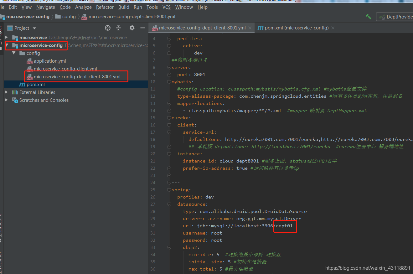Select microservice-config-dept-client-8001.yml in project tree
Screen dimensions: 413x274
click(x=77, y=77)
